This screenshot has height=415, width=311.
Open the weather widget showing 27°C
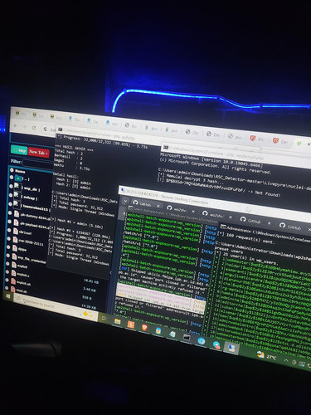click(266, 356)
